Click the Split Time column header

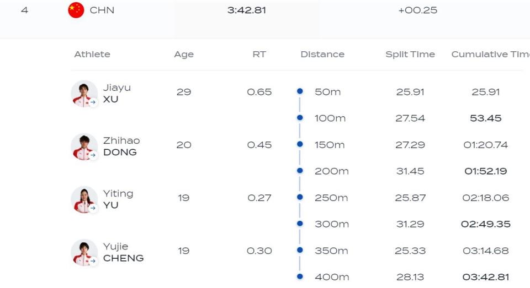(x=410, y=55)
